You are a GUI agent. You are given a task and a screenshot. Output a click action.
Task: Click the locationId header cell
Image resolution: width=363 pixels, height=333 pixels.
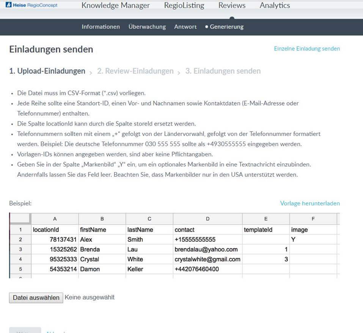tap(55, 230)
